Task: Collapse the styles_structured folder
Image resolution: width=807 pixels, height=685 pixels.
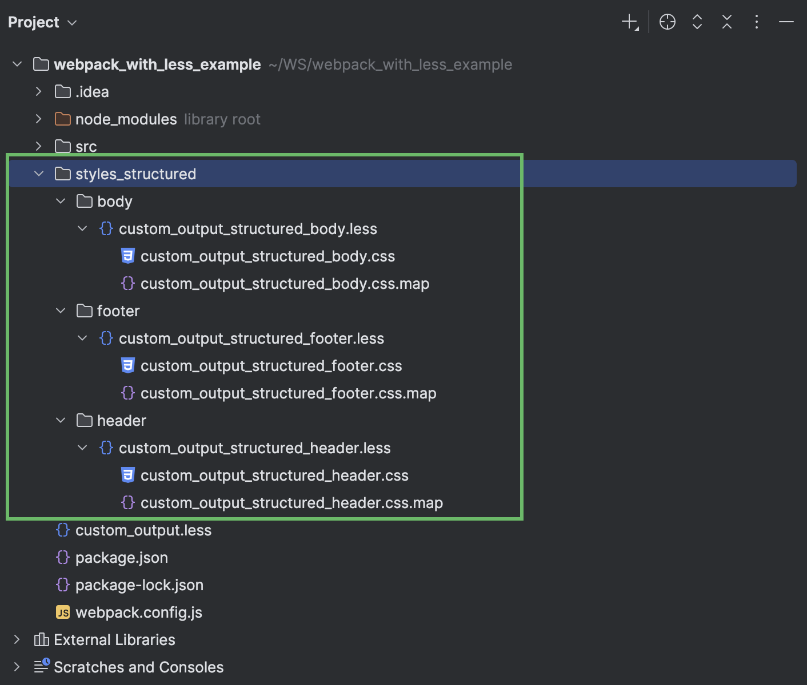Action: [x=38, y=174]
